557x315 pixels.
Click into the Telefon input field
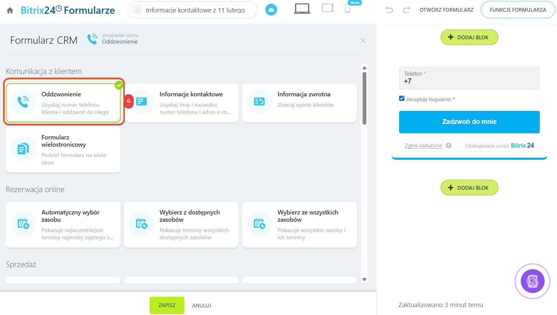(469, 82)
